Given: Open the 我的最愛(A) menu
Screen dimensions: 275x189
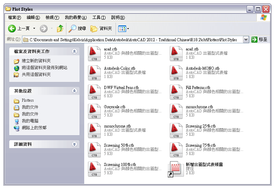Looking at the screenshot, I should pyautogui.click(x=76, y=18).
